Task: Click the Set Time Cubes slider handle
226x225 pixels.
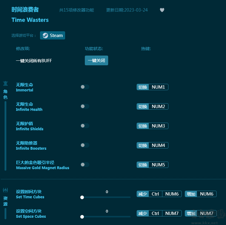Action: click(x=82, y=197)
